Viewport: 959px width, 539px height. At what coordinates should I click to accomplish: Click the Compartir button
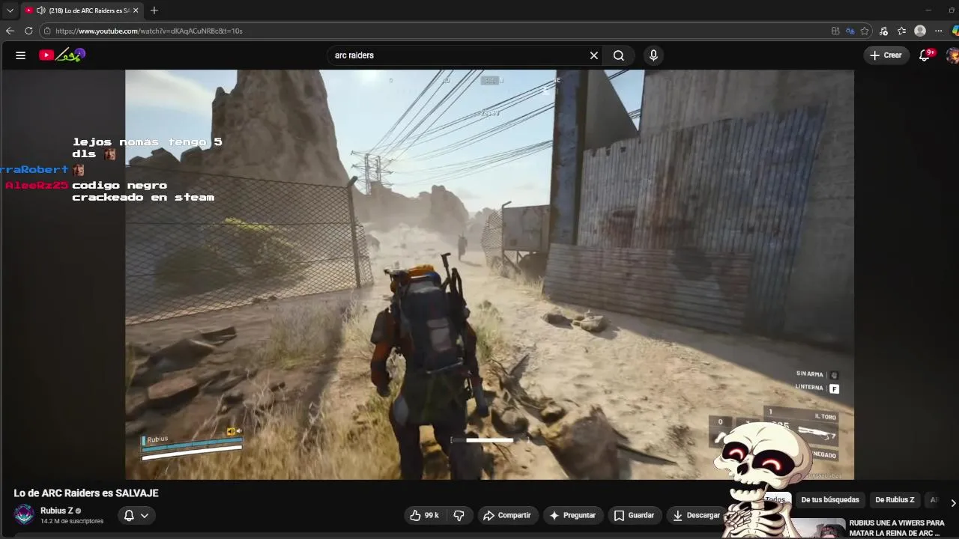507,515
